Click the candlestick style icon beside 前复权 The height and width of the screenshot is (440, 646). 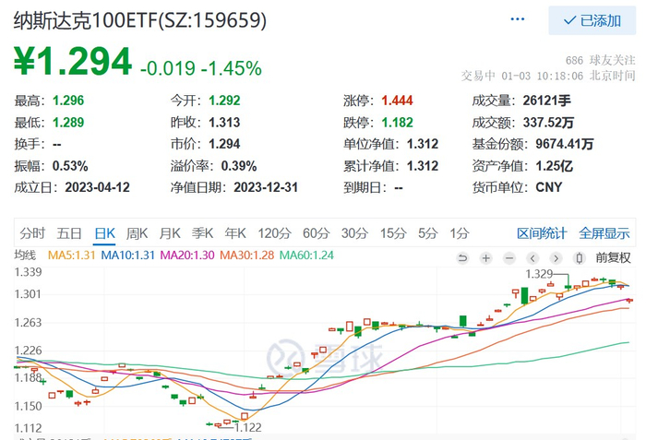[580, 258]
